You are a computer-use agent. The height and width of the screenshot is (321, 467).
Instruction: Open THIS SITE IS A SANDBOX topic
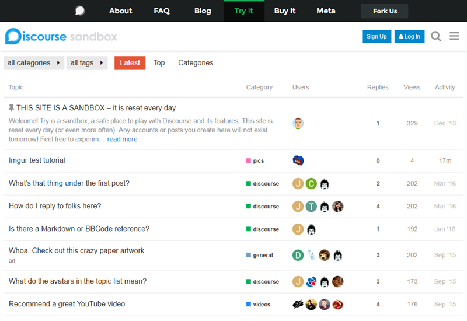(96, 108)
